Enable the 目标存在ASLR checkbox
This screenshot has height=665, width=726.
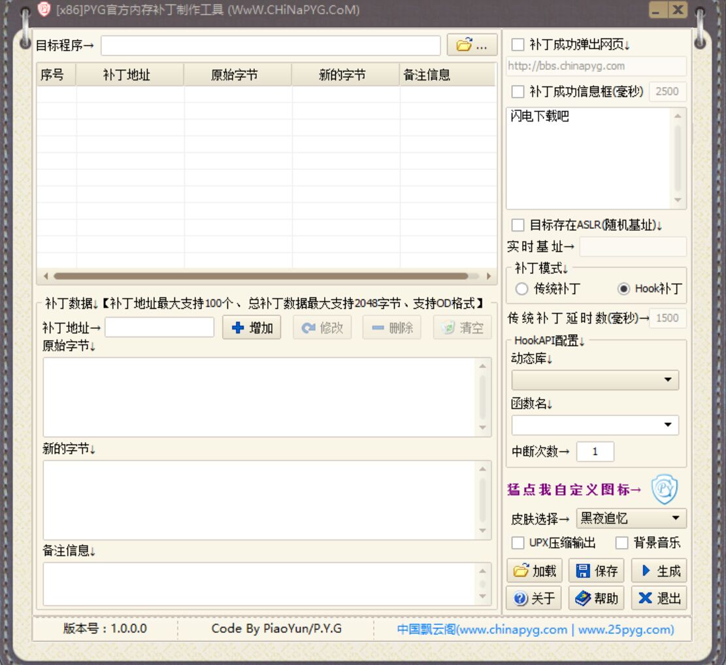click(x=517, y=225)
